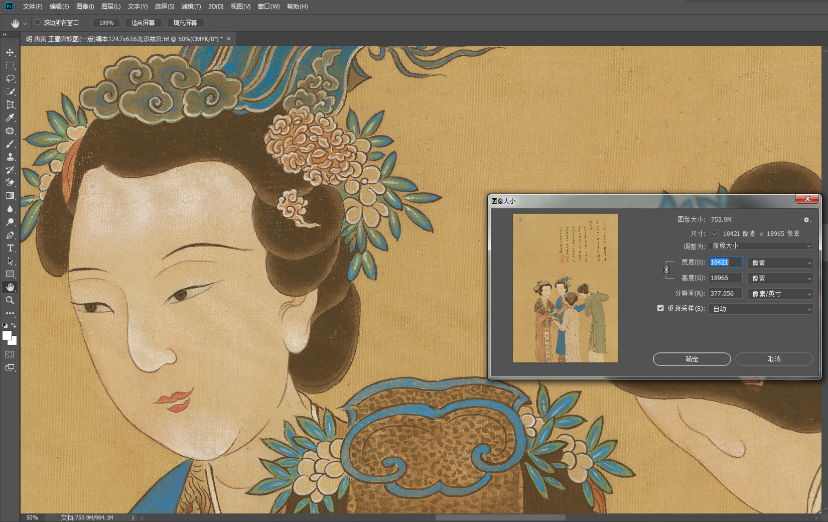Open the 窗口(W) menu

pos(268,7)
